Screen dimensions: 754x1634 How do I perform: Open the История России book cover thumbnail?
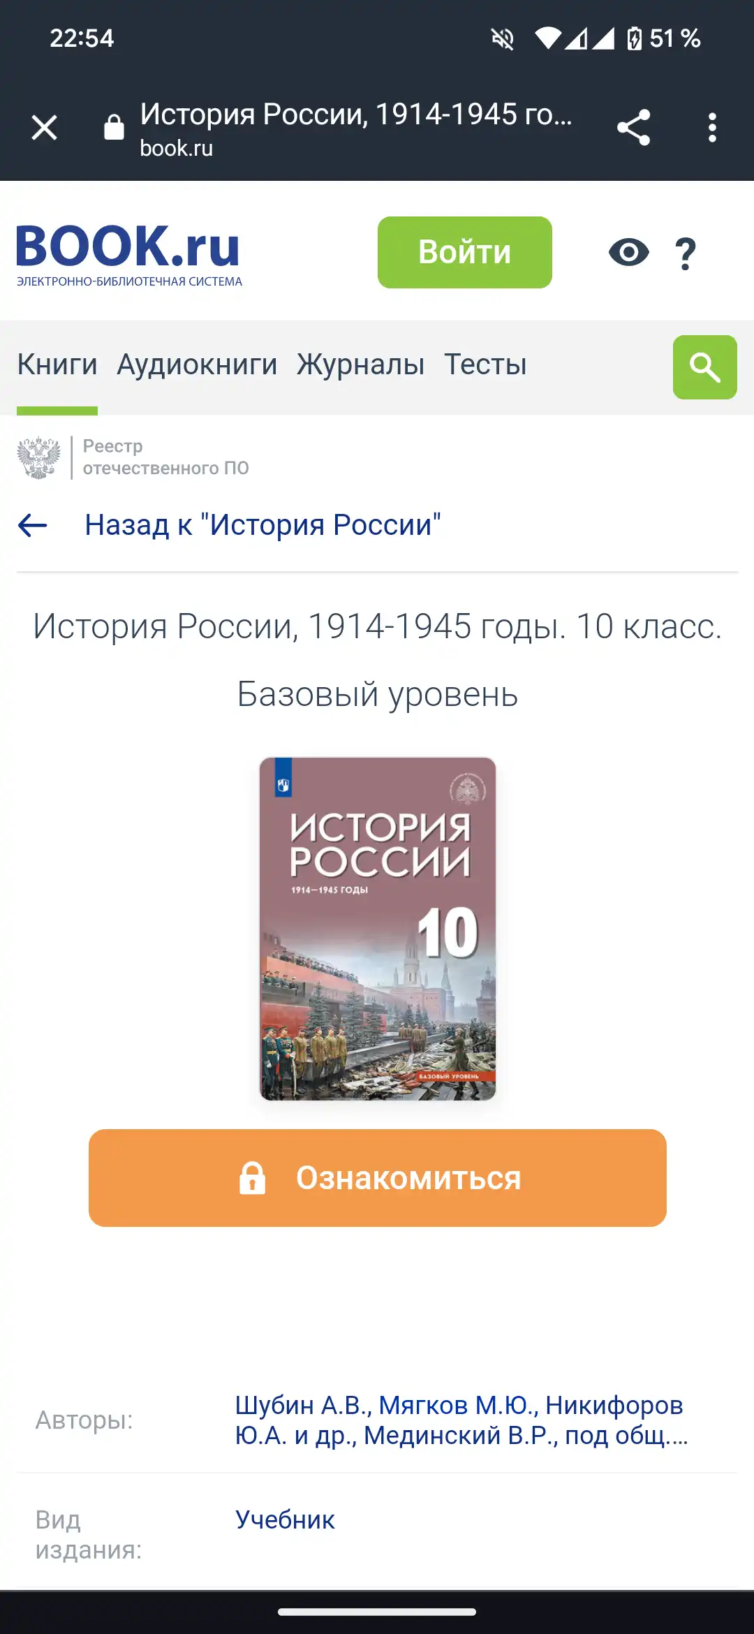click(x=378, y=929)
